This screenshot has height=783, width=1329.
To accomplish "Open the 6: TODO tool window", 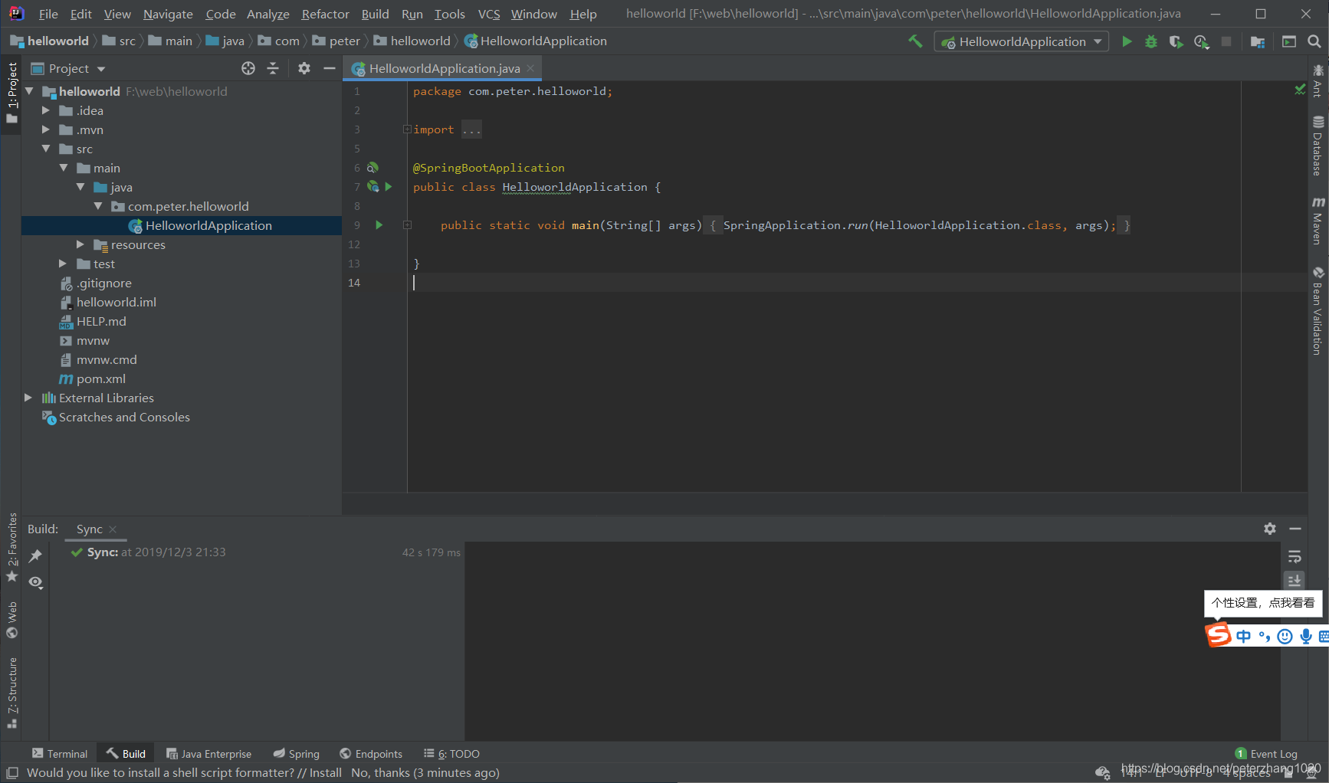I will click(451, 754).
